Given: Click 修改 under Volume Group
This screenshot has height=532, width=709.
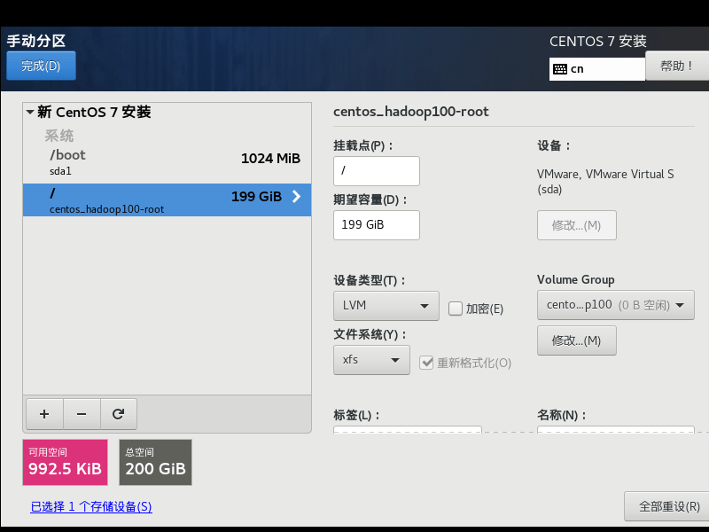Looking at the screenshot, I should [x=576, y=340].
